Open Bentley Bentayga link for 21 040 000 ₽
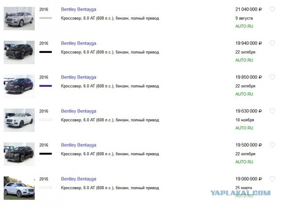282x206 pixels. coord(78,9)
